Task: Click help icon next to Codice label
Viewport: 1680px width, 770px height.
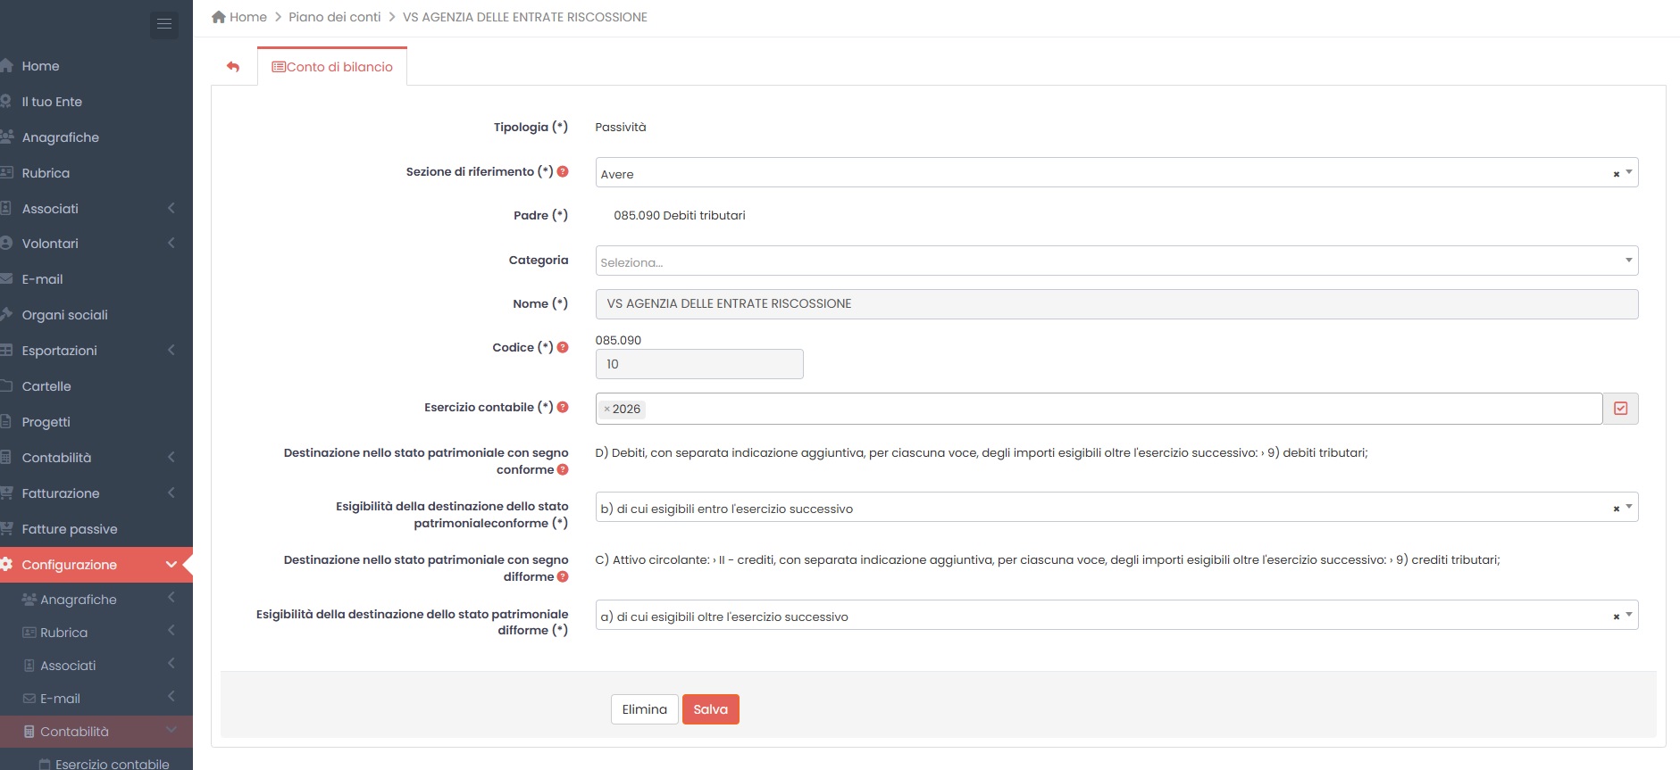Action: tap(563, 347)
